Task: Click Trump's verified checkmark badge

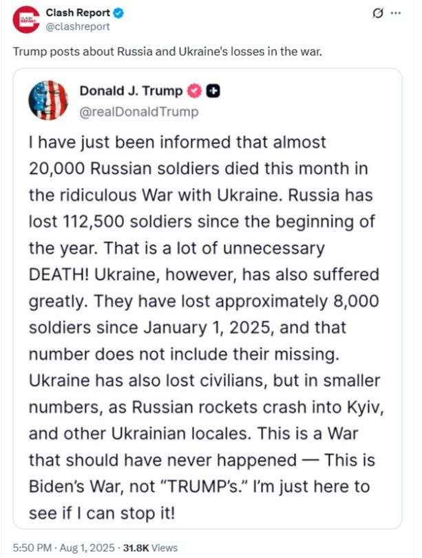Action: [x=196, y=92]
